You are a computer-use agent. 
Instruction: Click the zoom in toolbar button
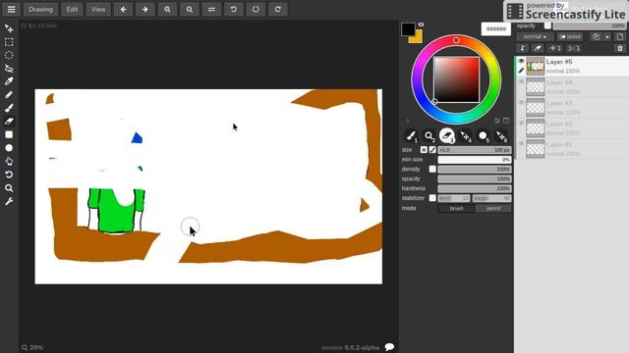point(167,9)
